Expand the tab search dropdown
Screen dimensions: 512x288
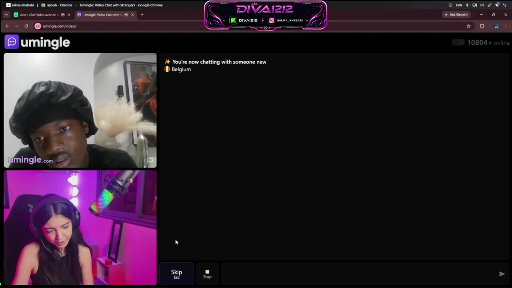pos(6,15)
